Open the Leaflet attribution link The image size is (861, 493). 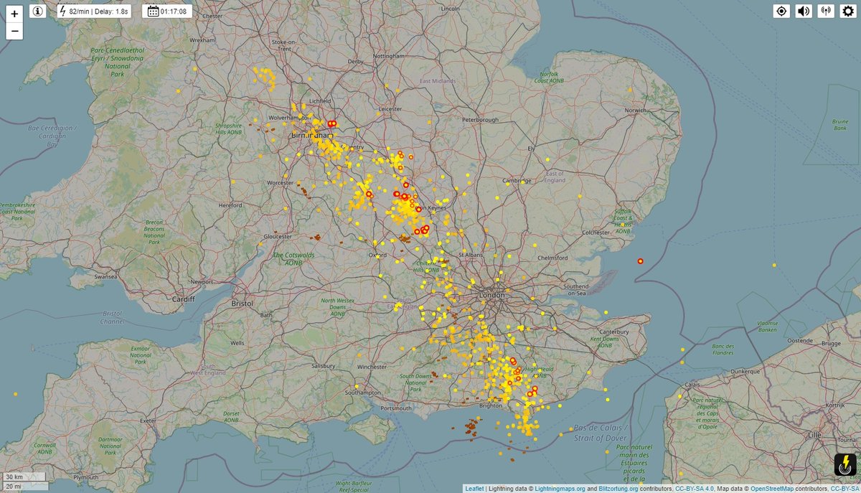[474, 488]
